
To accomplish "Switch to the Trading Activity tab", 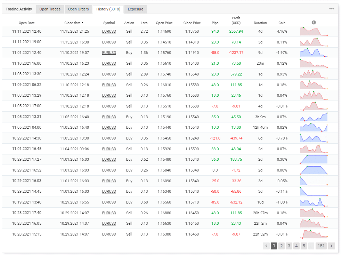I will [19, 9].
